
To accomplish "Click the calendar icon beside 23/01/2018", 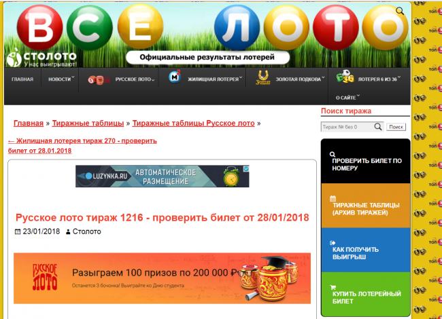I will point(18,231).
